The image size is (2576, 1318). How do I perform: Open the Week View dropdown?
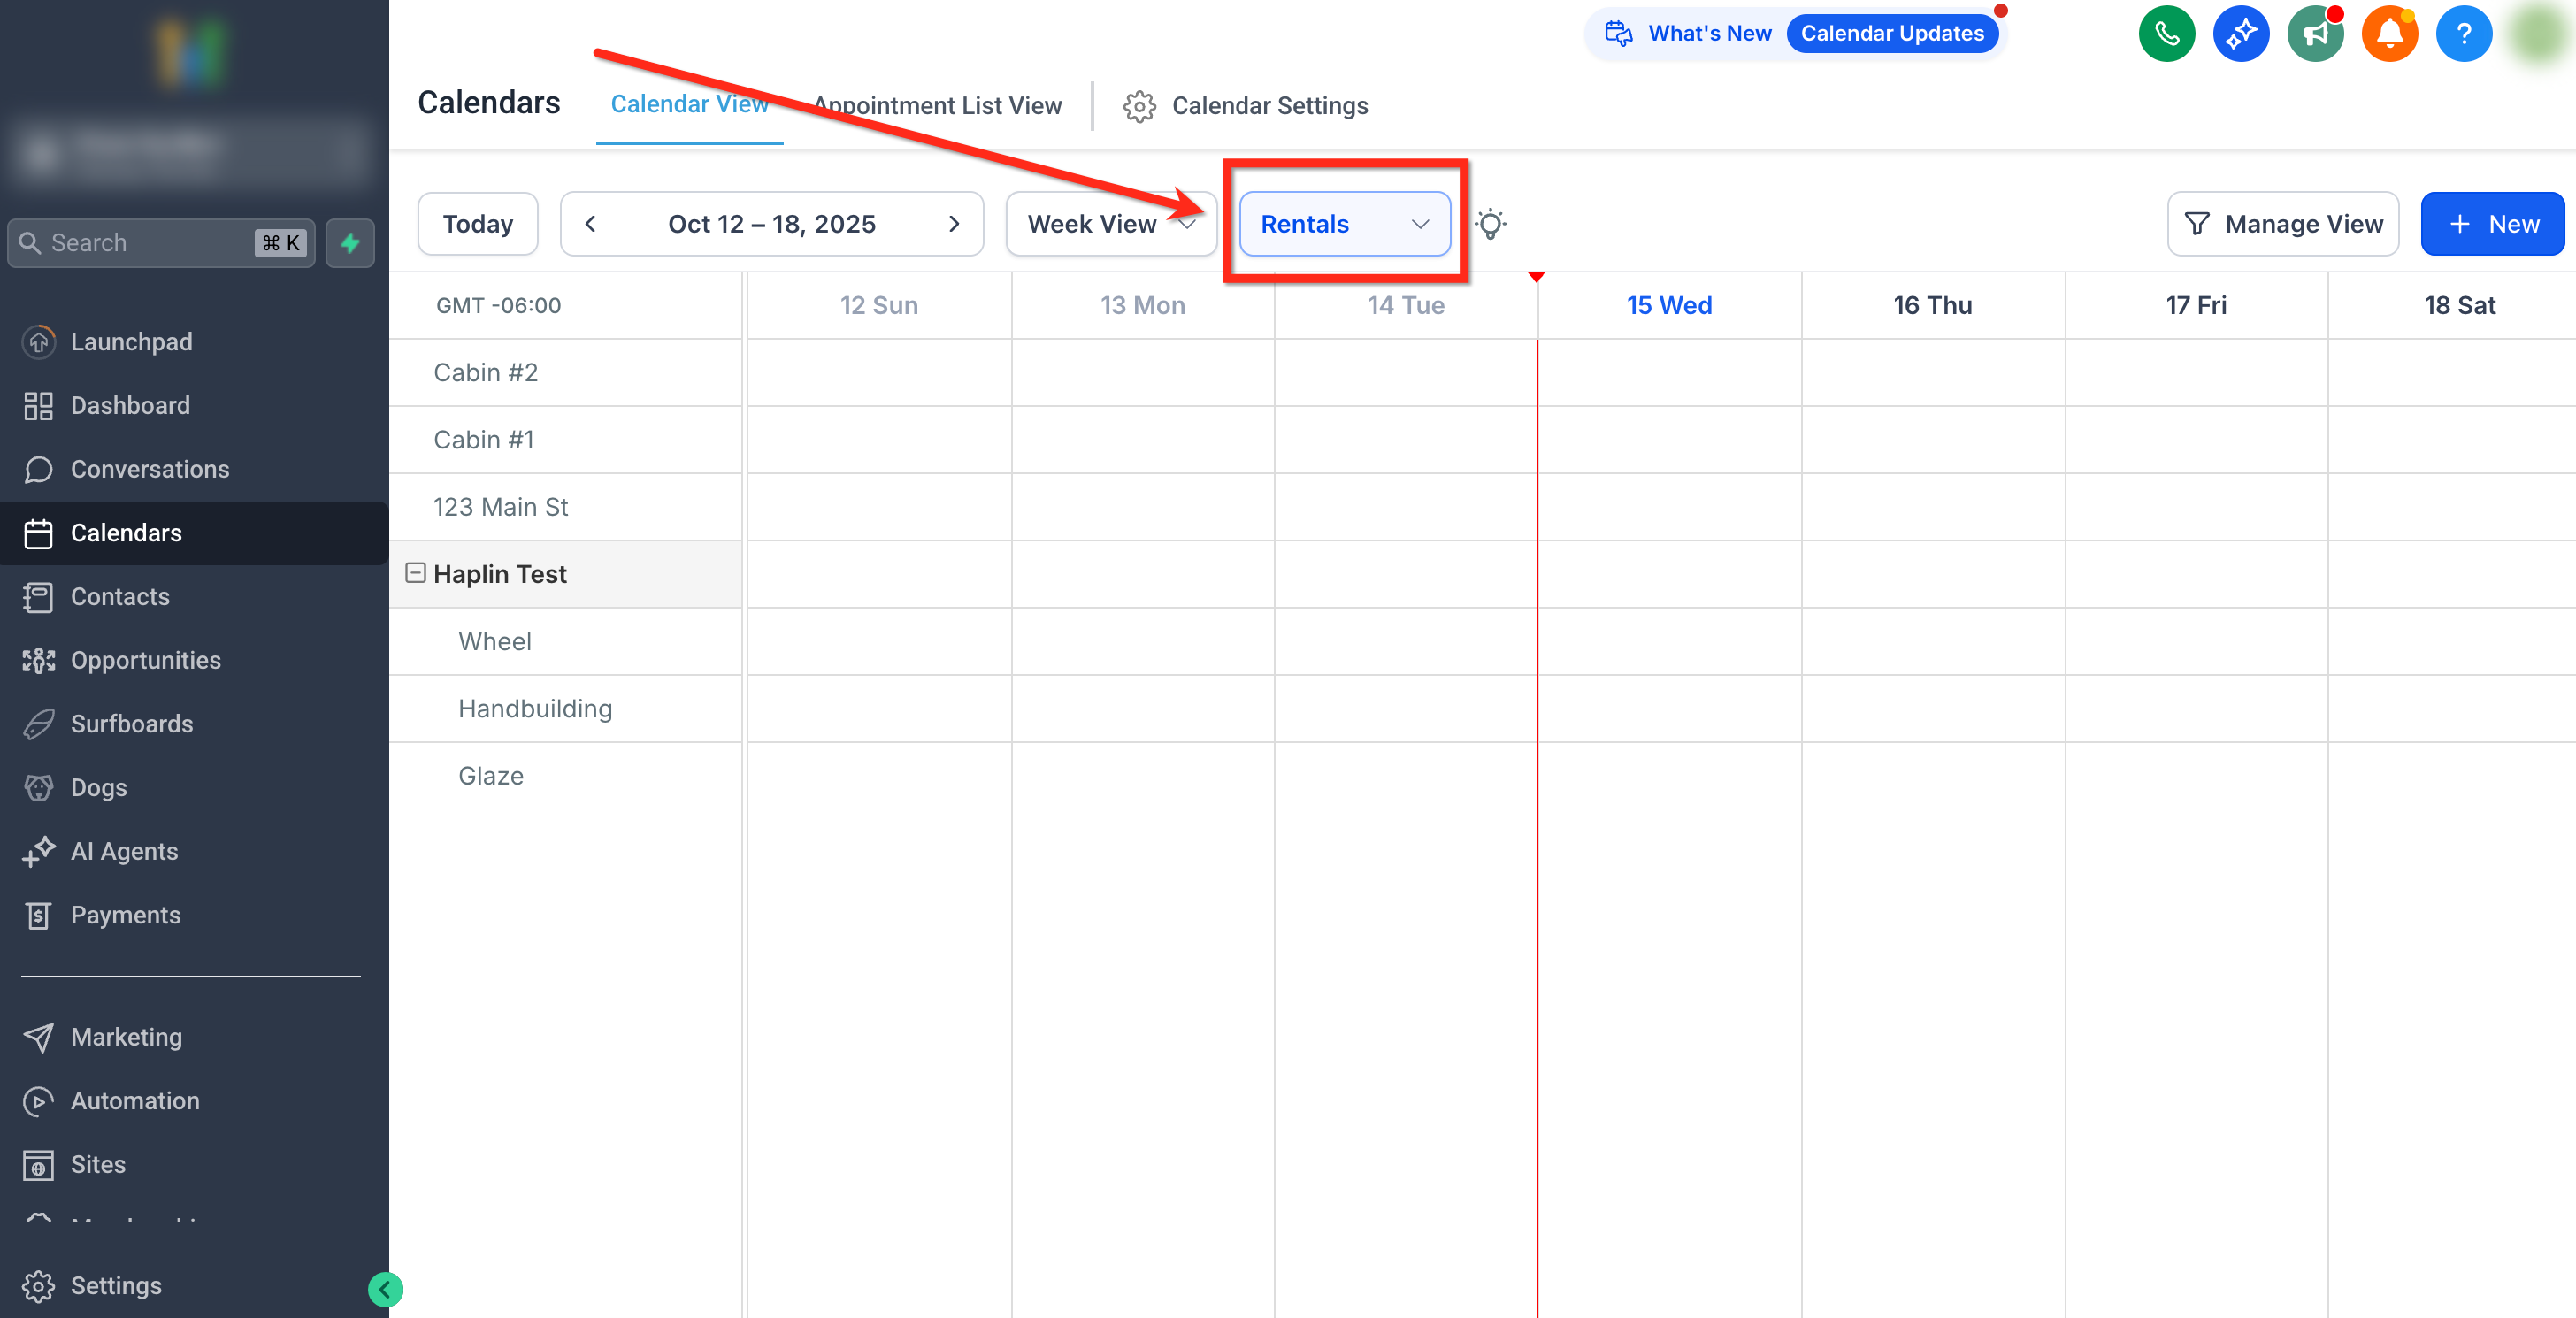point(1110,224)
